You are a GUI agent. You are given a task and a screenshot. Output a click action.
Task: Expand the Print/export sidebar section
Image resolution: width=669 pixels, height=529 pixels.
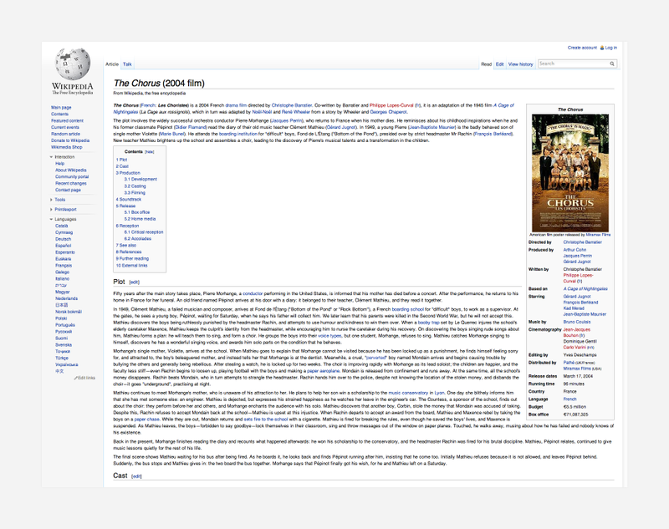click(51, 209)
